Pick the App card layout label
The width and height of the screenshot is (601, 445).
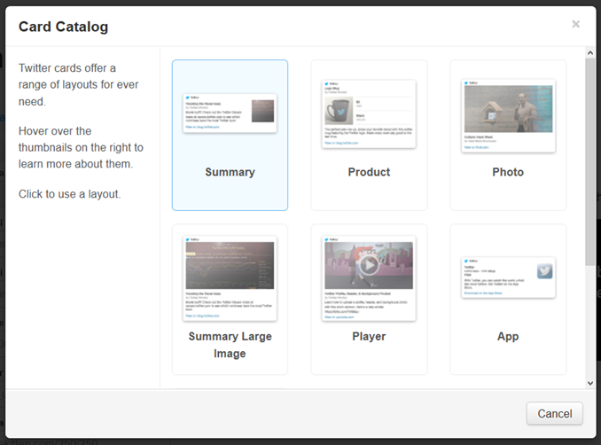(508, 336)
